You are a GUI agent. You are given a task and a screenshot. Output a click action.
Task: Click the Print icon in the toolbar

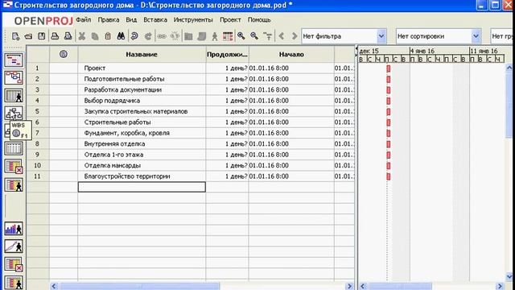[x=55, y=36]
